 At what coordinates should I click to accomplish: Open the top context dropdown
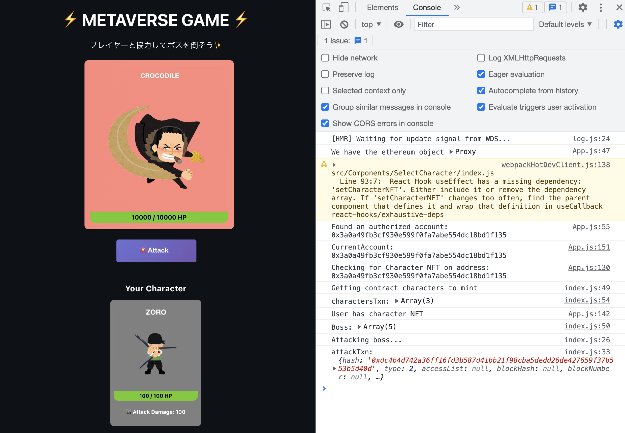[371, 24]
